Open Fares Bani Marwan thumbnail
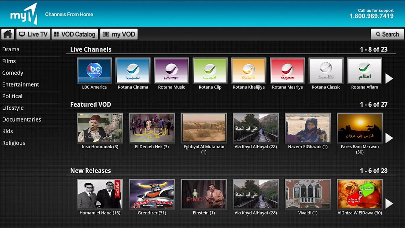Viewport: 405px width, 228px height. pyautogui.click(x=360, y=128)
